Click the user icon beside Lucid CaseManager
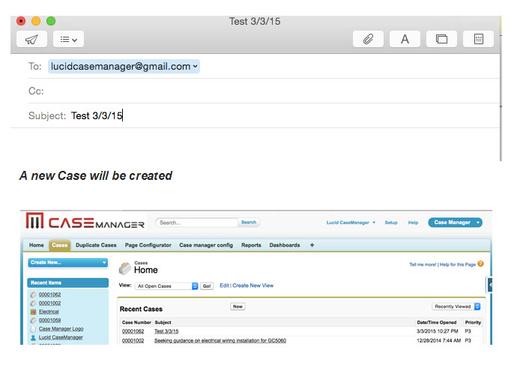 [33, 337]
